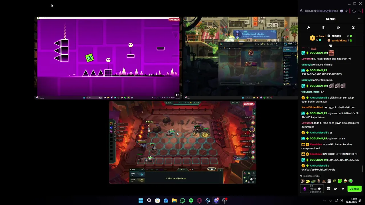
Task: Open Microsoft Store from taskbar
Action: tap(157, 200)
